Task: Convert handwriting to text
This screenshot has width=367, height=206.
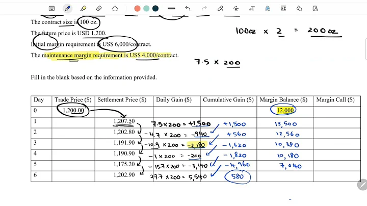Action: [x=252, y=9]
